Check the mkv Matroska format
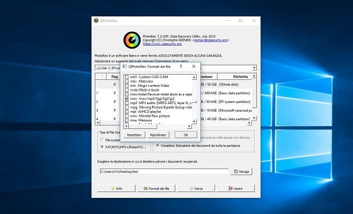Image resolution: width=353 pixels, height=214 pixels. click(127, 81)
